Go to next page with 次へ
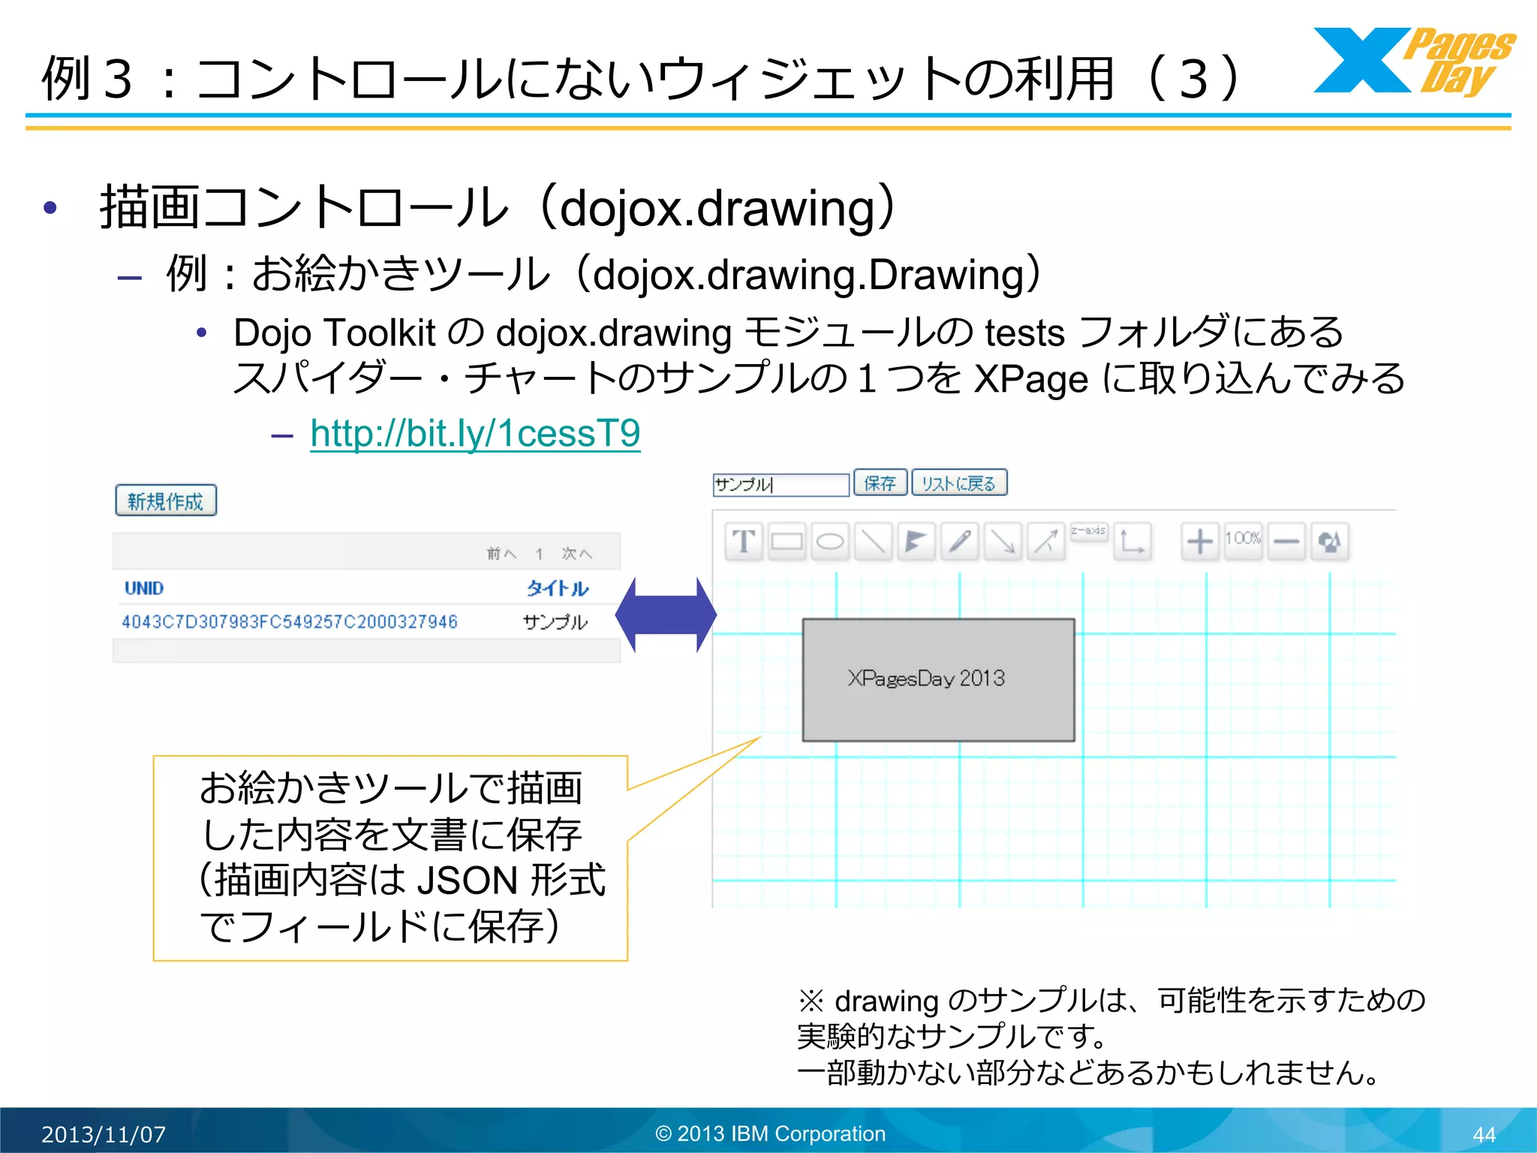1537x1153 pixels. point(576,554)
